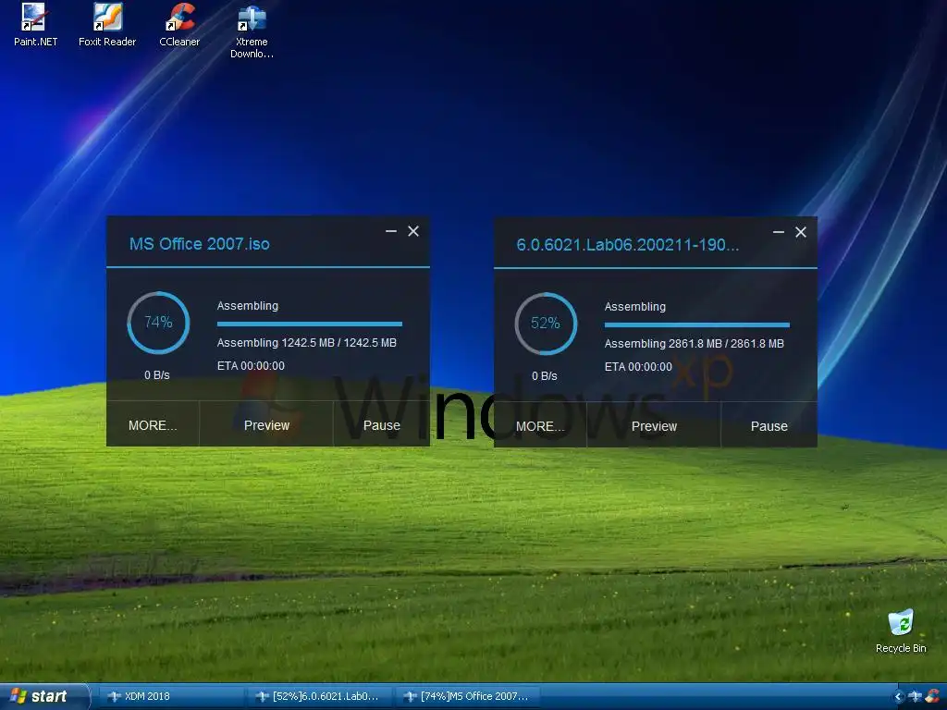
Task: Click the progress bar in 6.0.6021.Lab06 window
Action: [697, 325]
